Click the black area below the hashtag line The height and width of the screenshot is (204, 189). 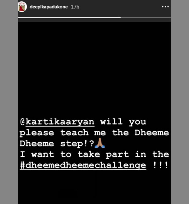tap(94, 187)
